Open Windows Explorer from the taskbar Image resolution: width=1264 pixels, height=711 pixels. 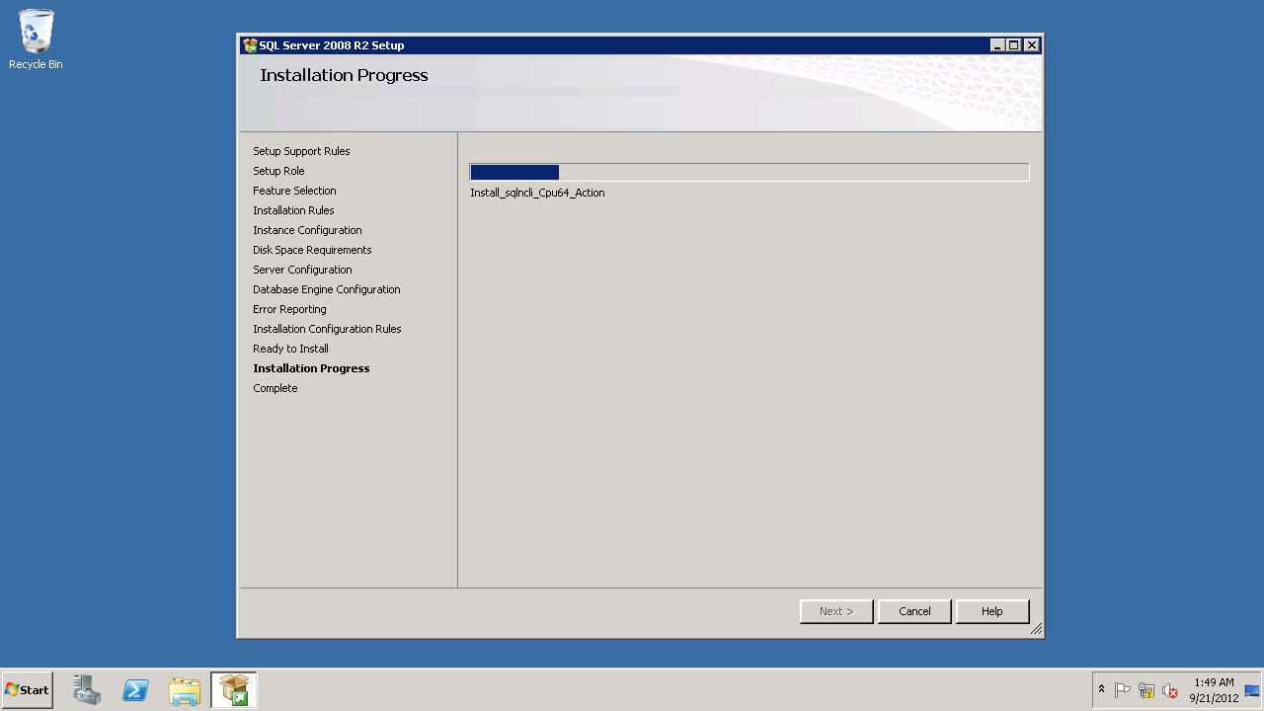(x=185, y=690)
